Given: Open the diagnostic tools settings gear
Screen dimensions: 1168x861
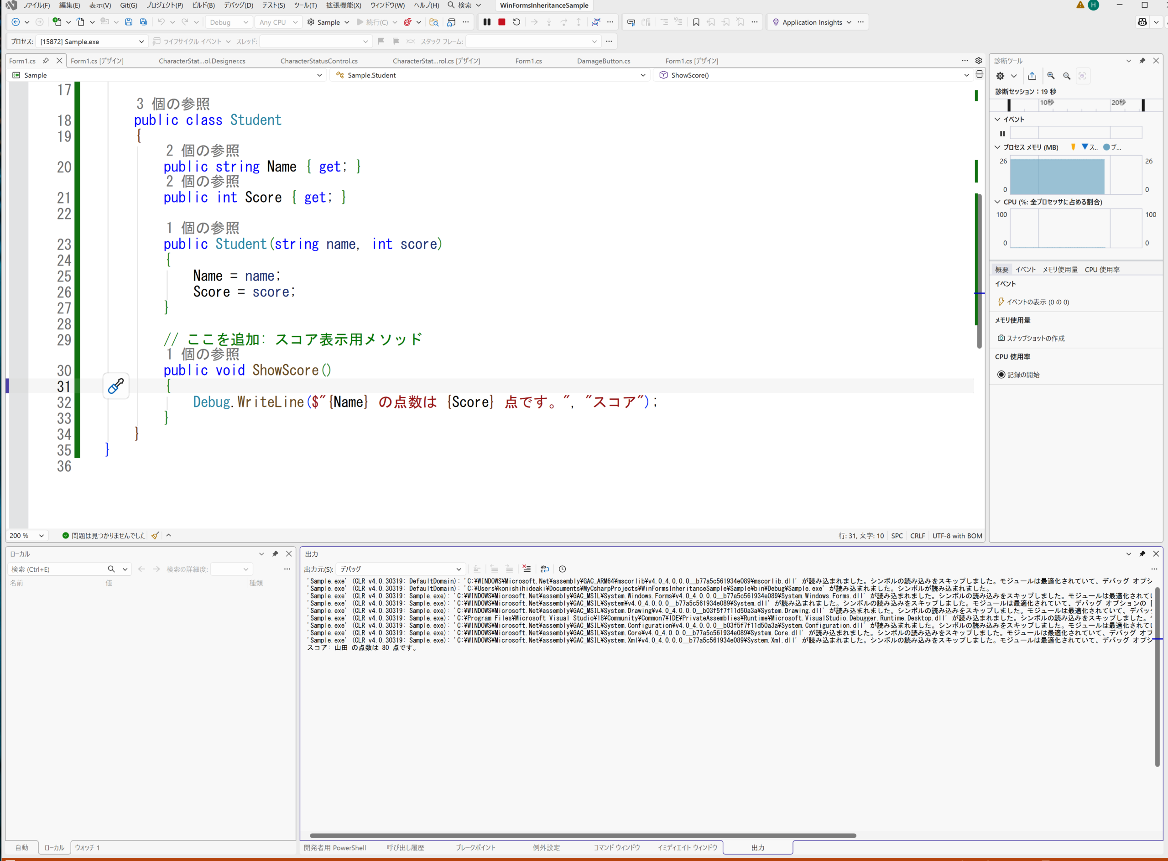Looking at the screenshot, I should 1000,76.
